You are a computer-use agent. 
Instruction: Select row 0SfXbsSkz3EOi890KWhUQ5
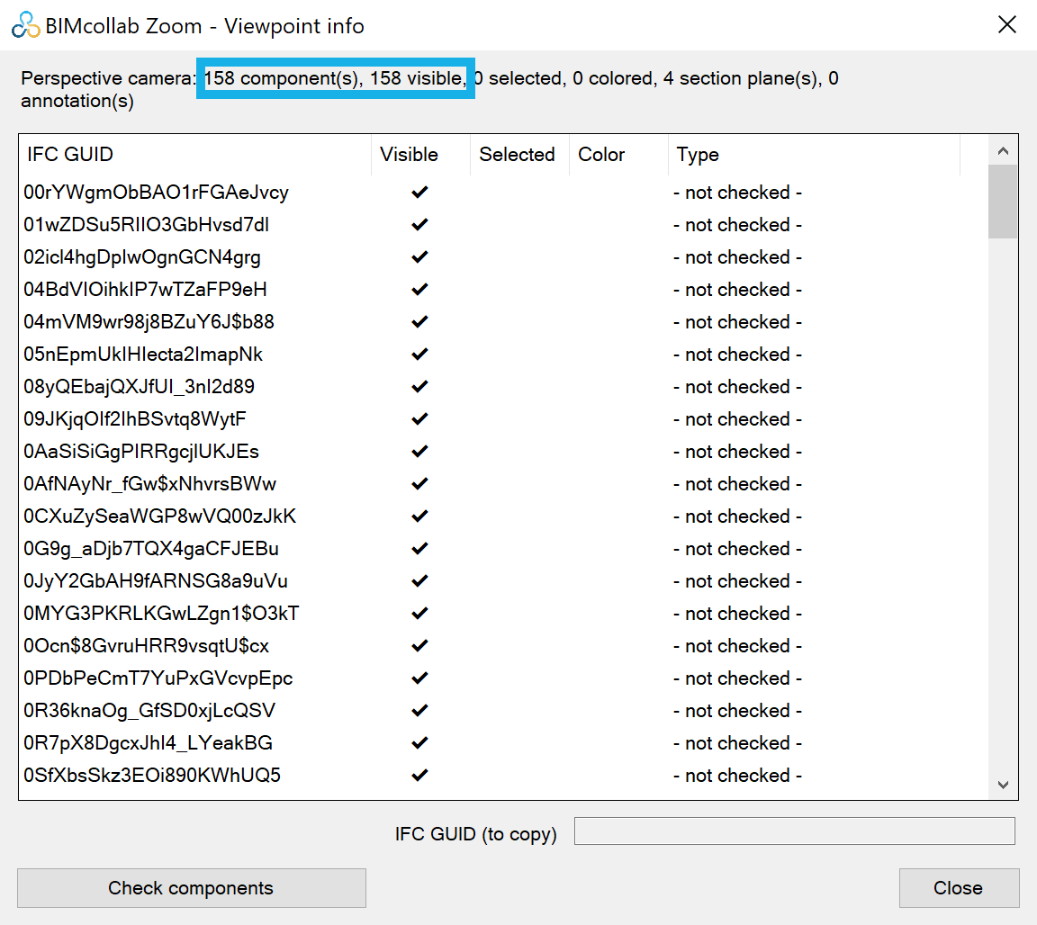pos(502,776)
